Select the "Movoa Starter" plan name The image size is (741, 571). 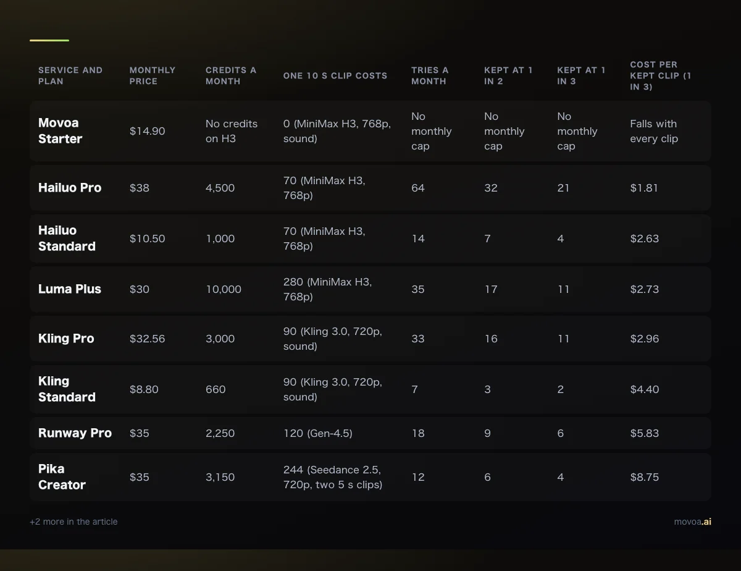click(60, 131)
